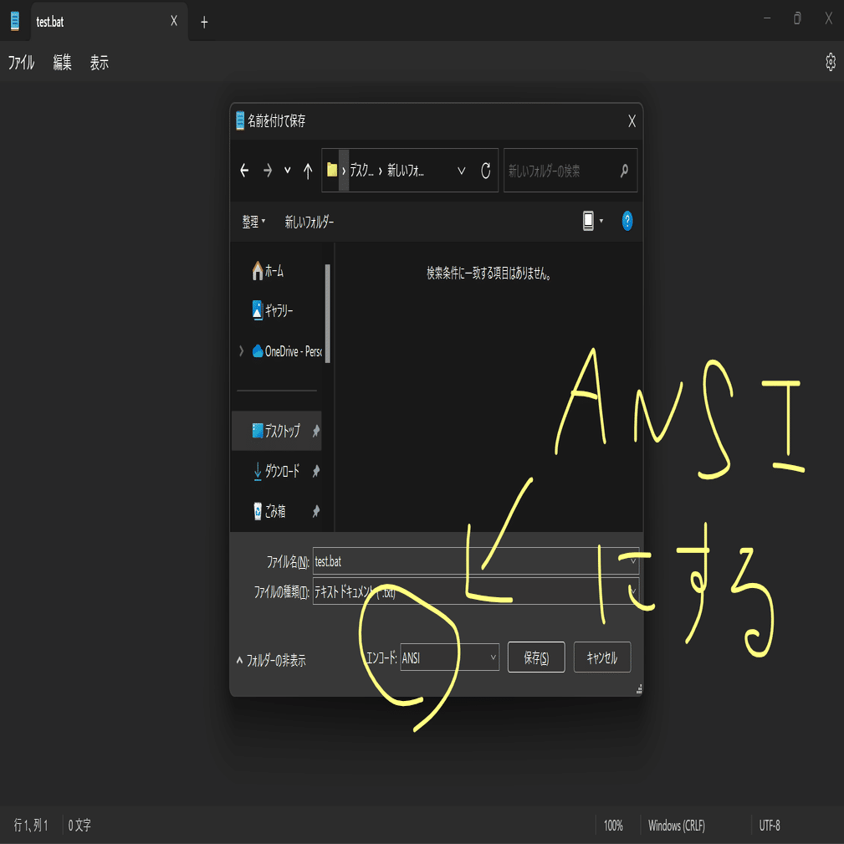Navigate back in the save dialog
Image resolution: width=844 pixels, height=844 pixels.
(243, 170)
